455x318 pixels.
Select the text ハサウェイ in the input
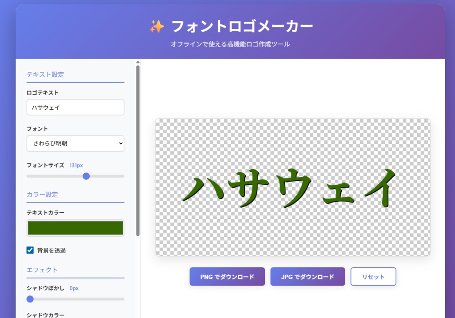click(x=47, y=107)
